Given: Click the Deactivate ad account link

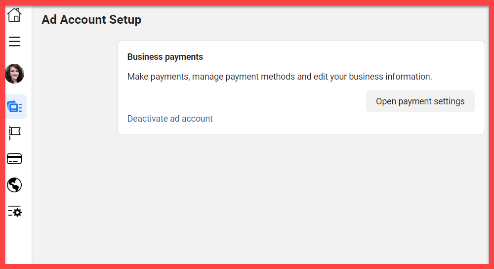Looking at the screenshot, I should (x=170, y=119).
